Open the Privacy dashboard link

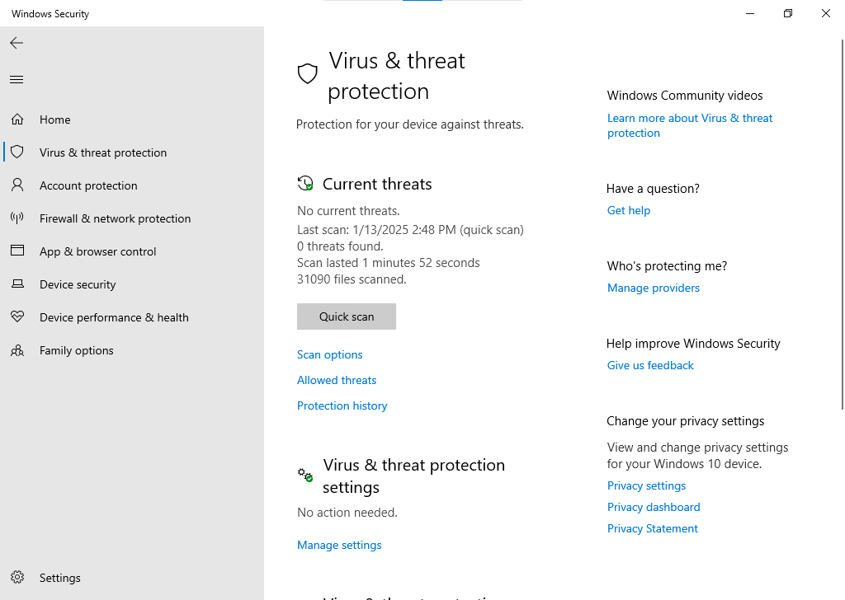tap(654, 507)
